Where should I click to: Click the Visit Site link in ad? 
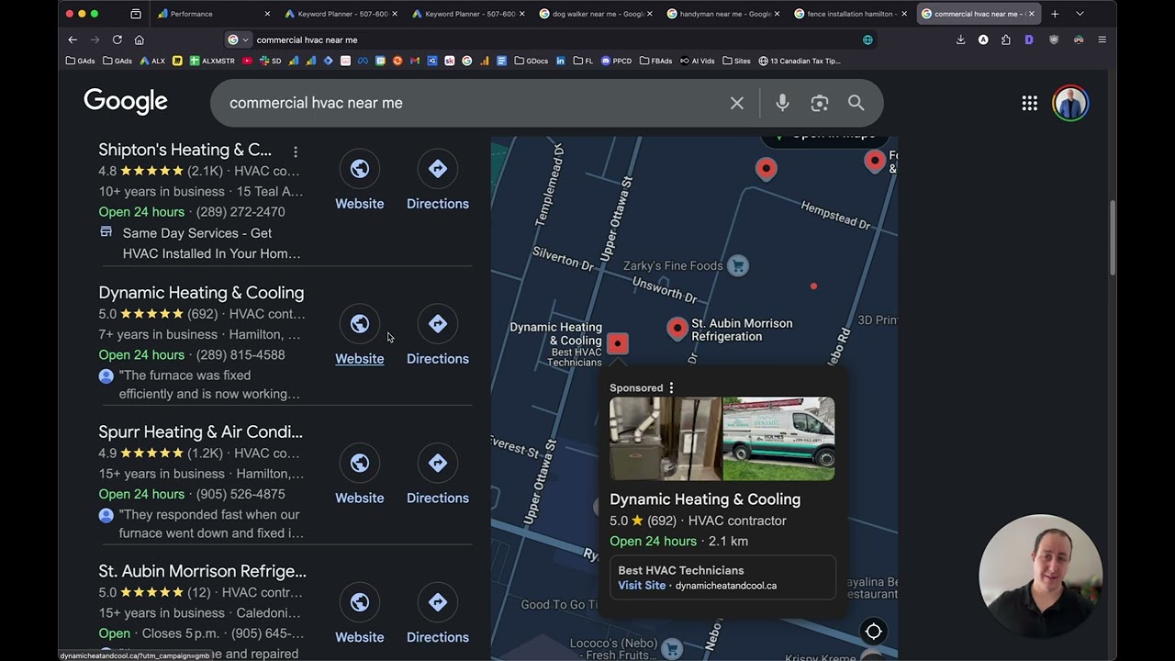point(642,585)
